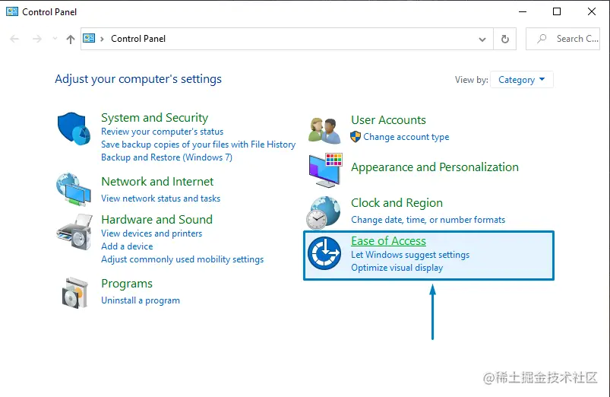
Task: Click Add a device link
Action: [x=127, y=246]
